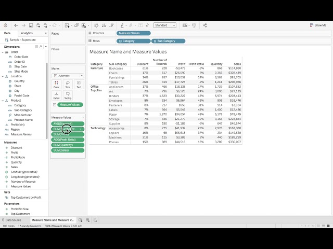The width and height of the screenshot is (333, 249).
Task: Sort ascending using toolbar icon
Action: (x=104, y=25)
